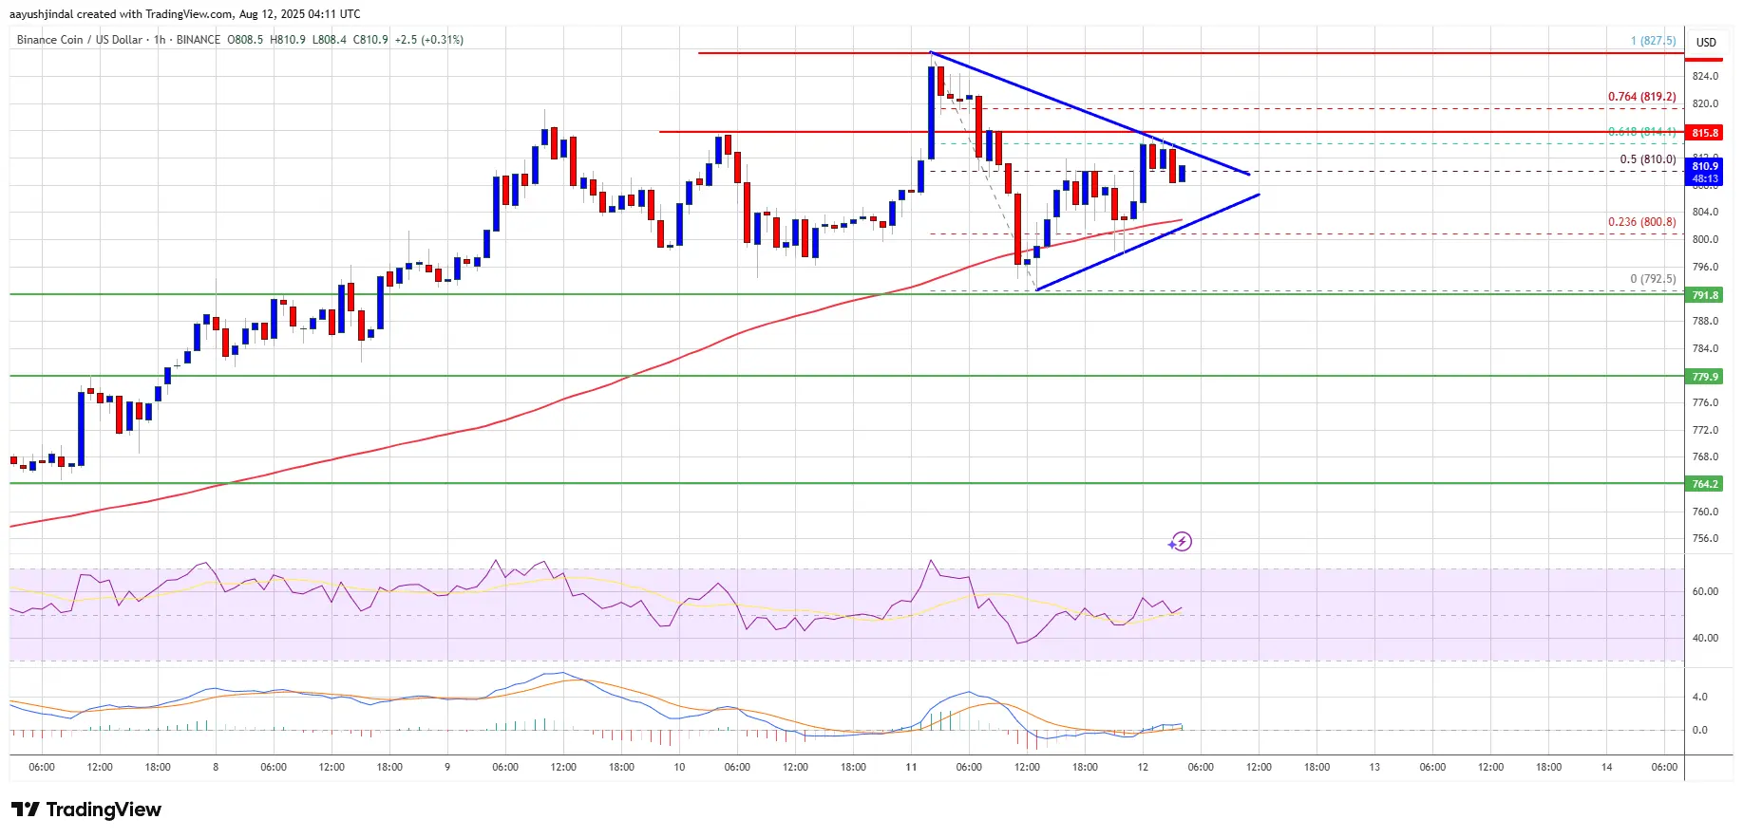
Task: Click the aayushjindal created with TradingView caption
Action: (x=184, y=14)
